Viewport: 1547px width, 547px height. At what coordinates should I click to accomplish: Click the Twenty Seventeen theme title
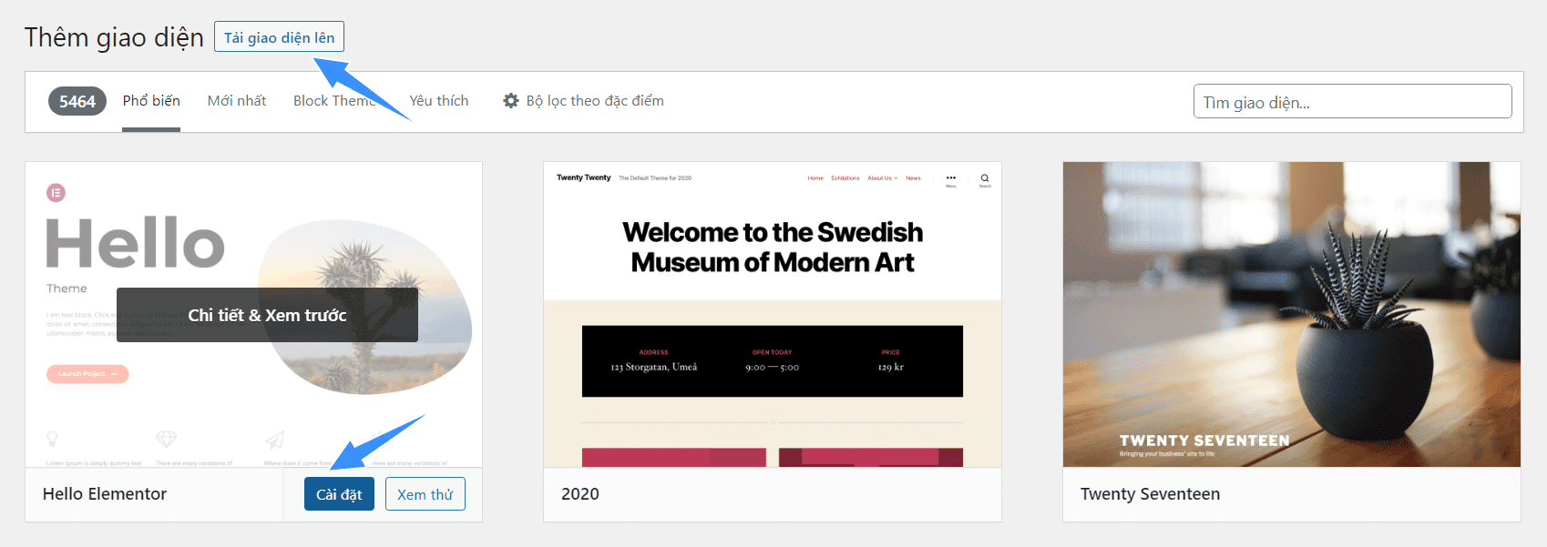[x=1150, y=494]
